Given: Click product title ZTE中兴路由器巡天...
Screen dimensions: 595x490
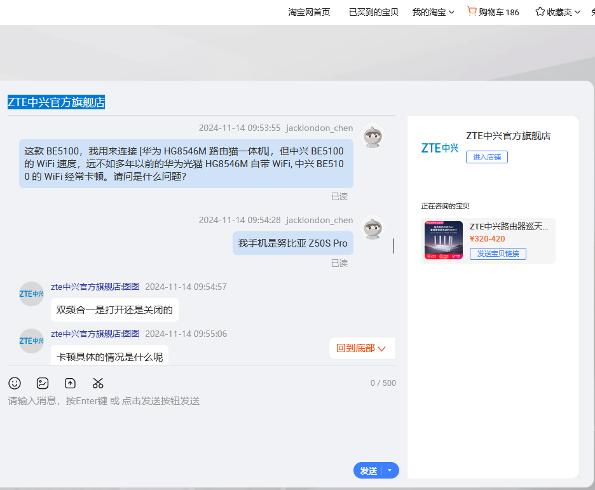Looking at the screenshot, I should point(509,226).
